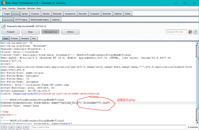Go to next search match '>'

click(x=26, y=127)
